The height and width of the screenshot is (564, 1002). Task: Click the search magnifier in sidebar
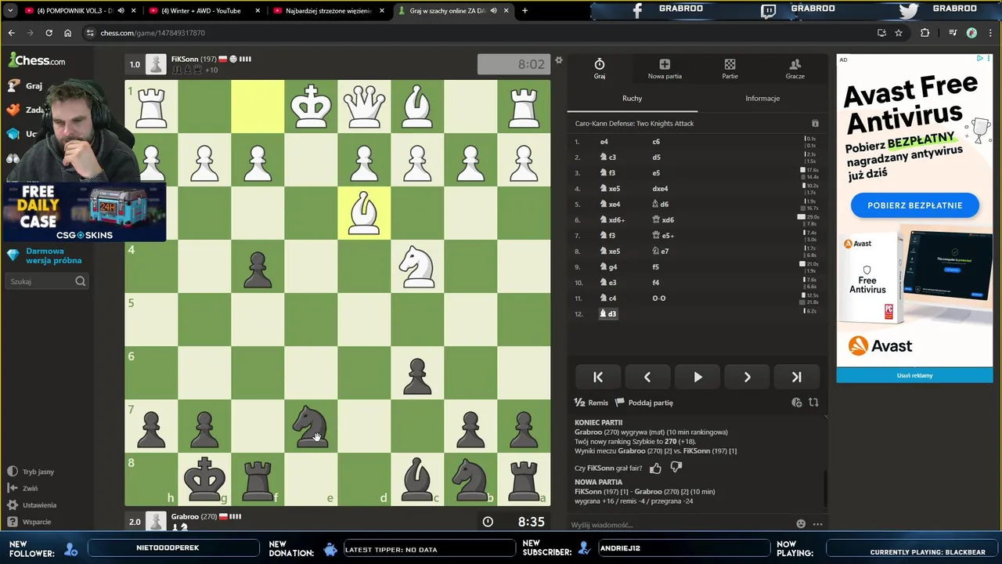(81, 281)
